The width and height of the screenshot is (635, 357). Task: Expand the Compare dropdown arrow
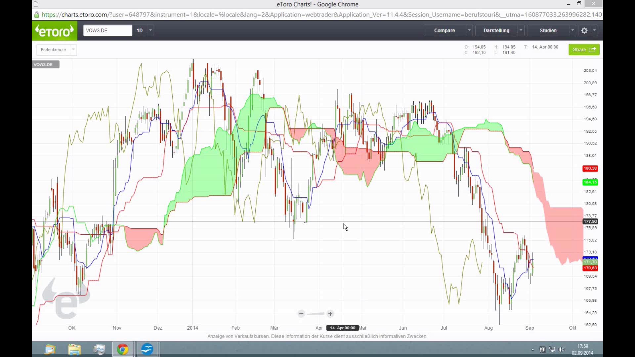[469, 30]
